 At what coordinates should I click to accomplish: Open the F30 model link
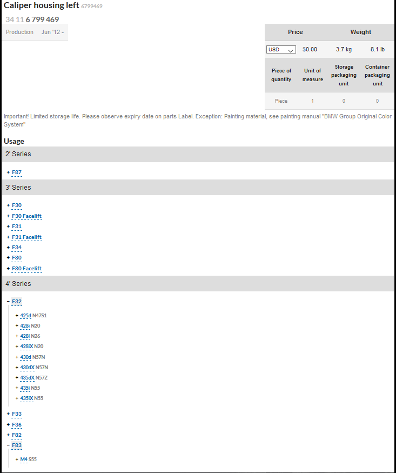click(17, 205)
